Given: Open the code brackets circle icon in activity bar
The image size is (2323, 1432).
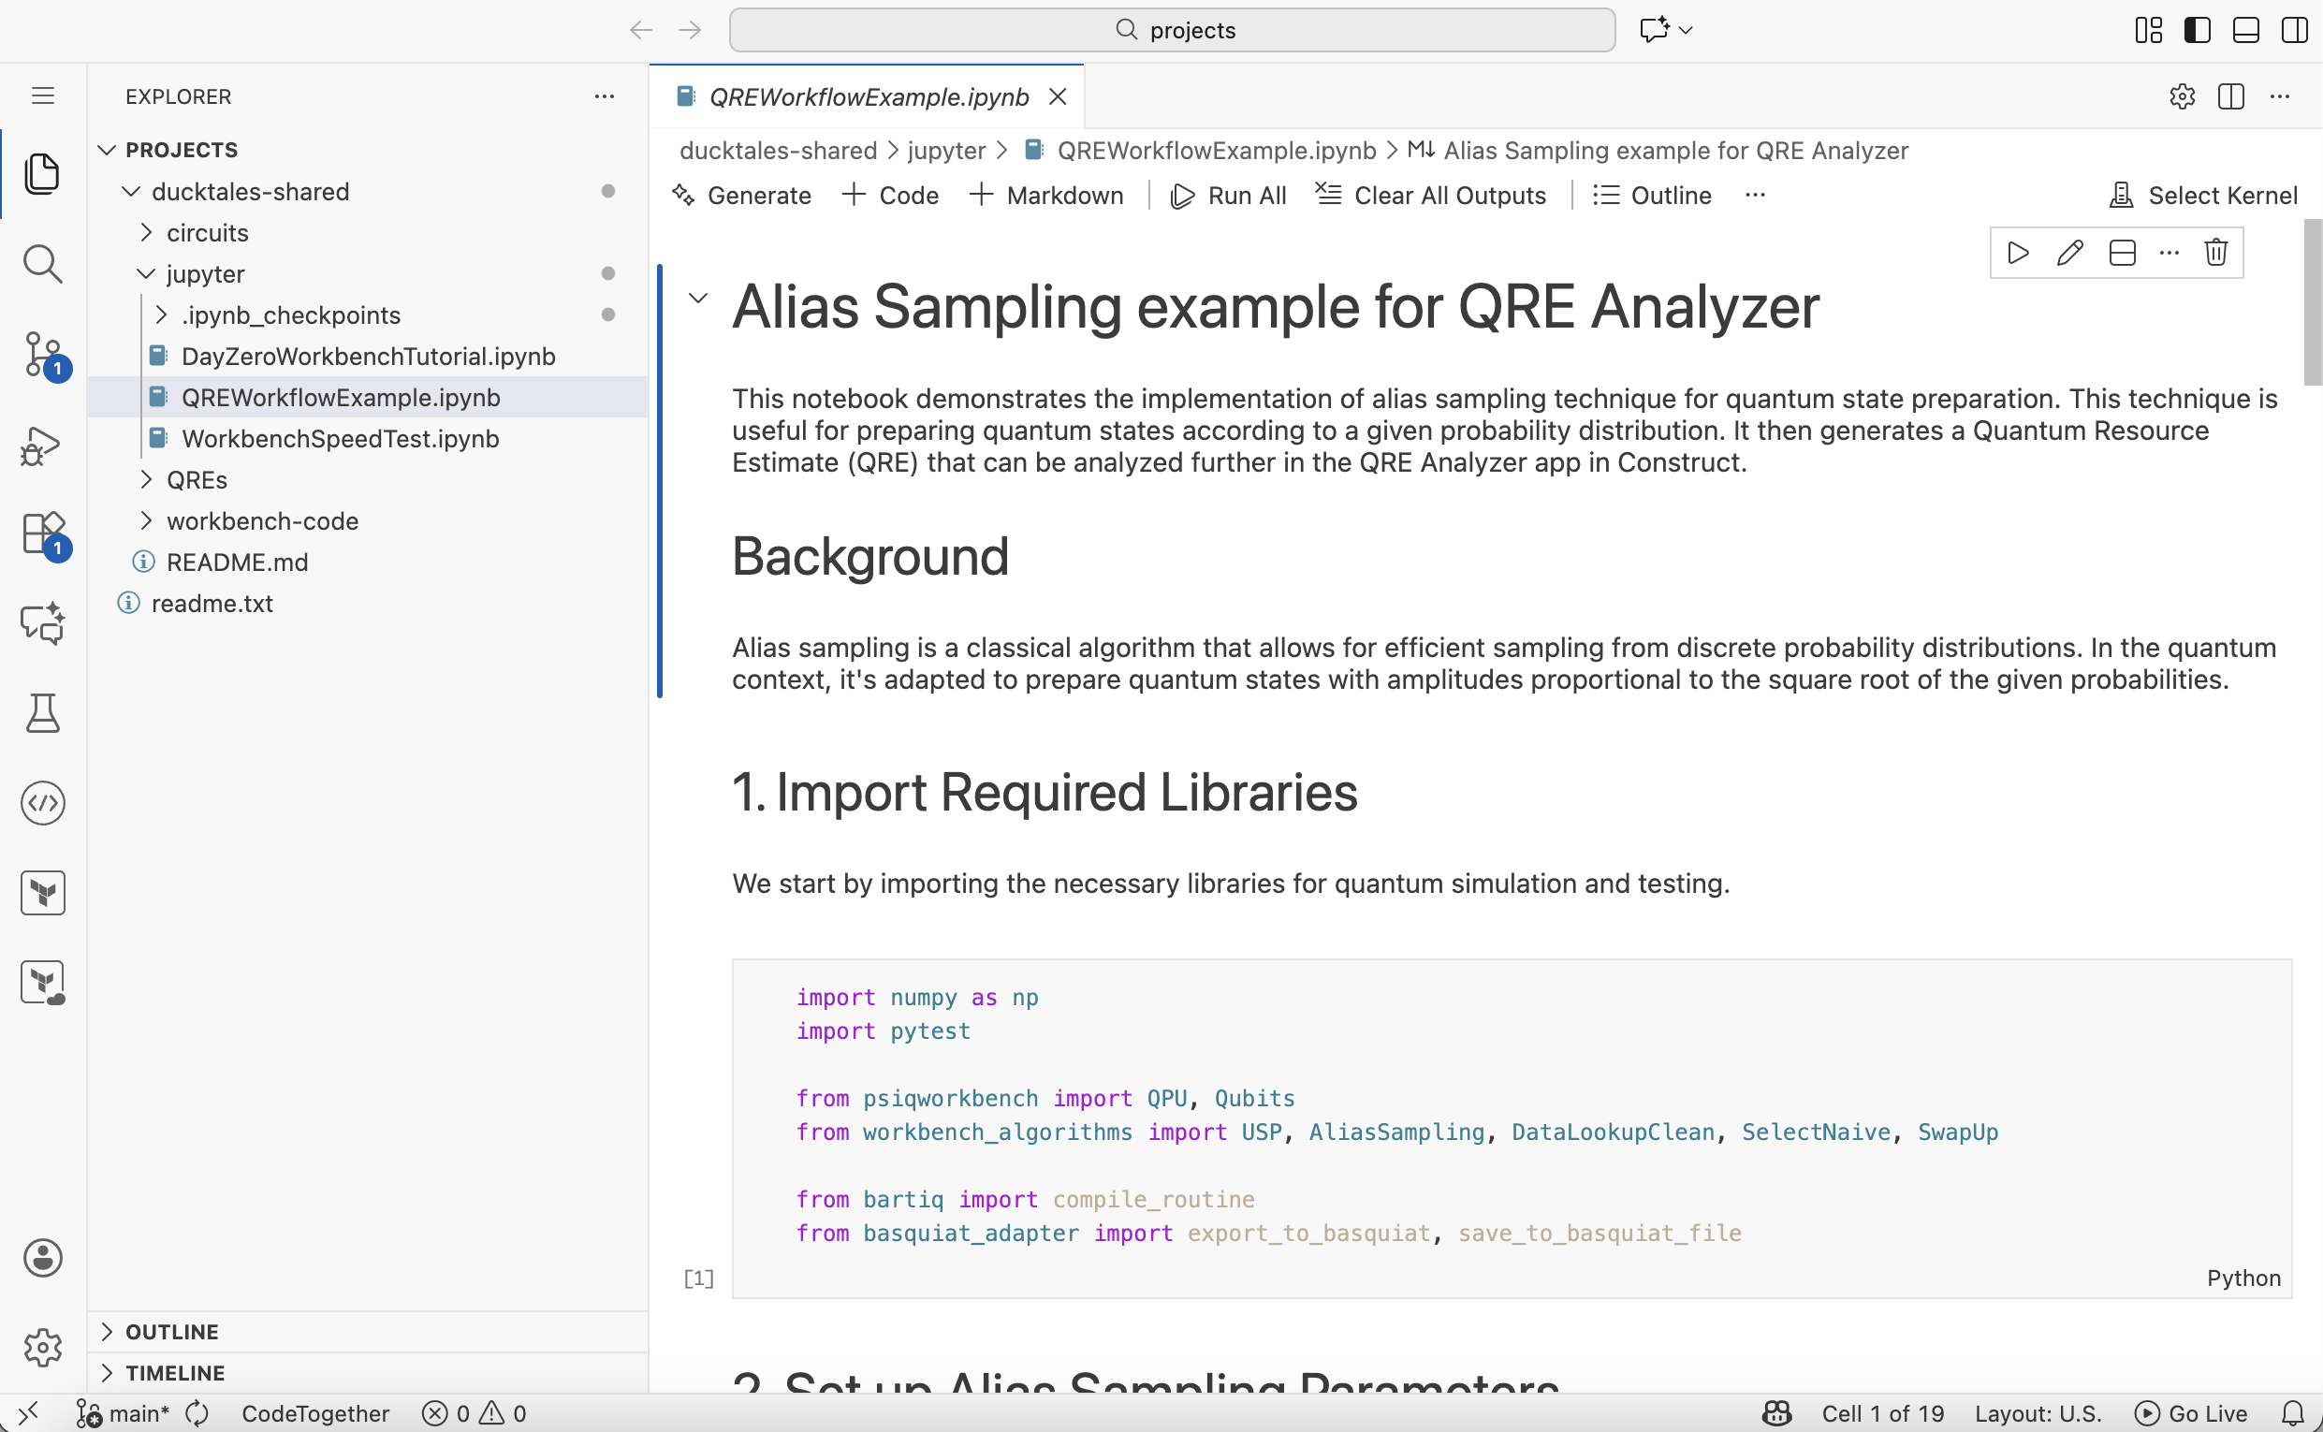Looking at the screenshot, I should click(43, 803).
